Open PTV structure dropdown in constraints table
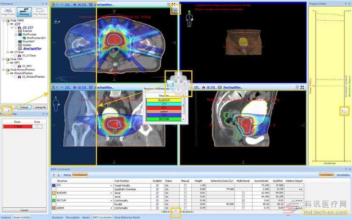The height and width of the screenshot is (220, 352). pos(112,186)
